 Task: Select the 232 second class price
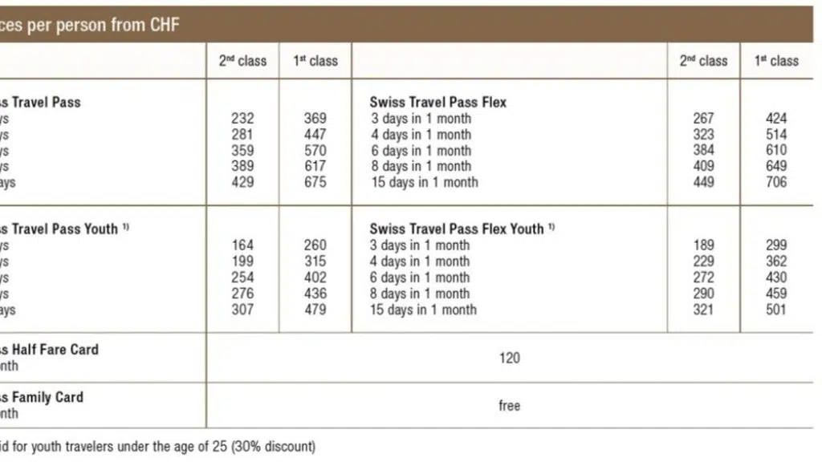(x=242, y=119)
